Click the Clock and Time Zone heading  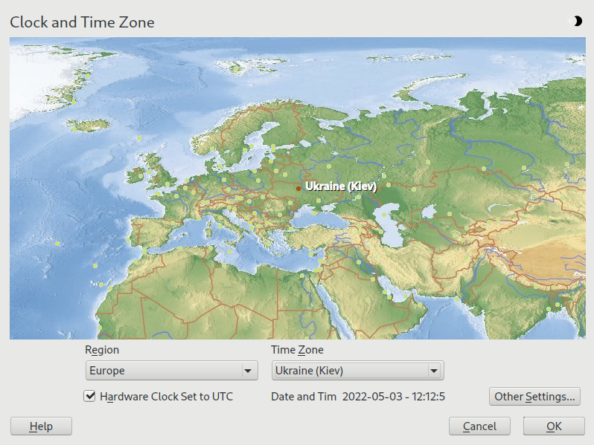(82, 22)
